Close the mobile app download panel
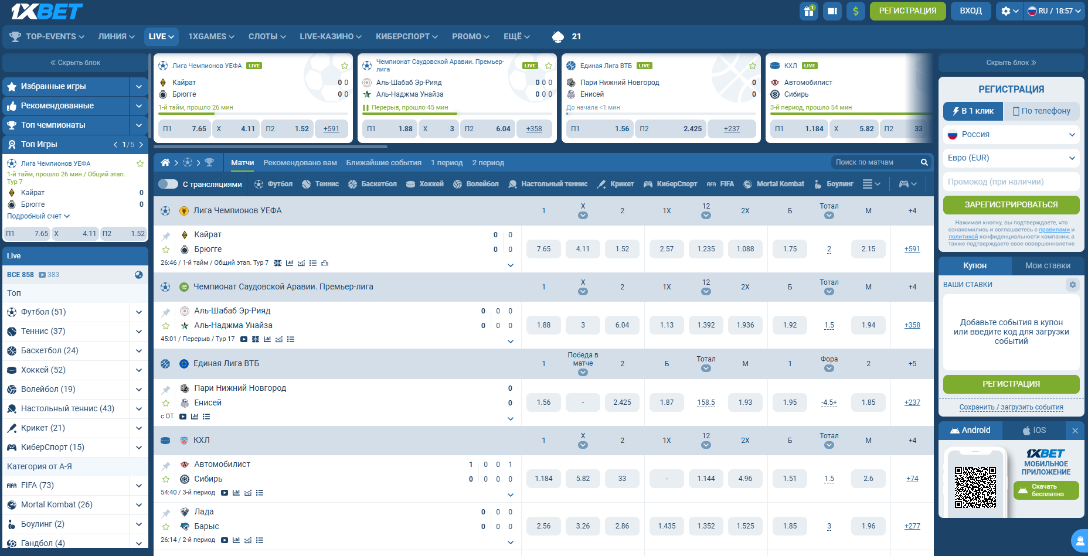This screenshot has height=556, width=1088. coord(1075,431)
